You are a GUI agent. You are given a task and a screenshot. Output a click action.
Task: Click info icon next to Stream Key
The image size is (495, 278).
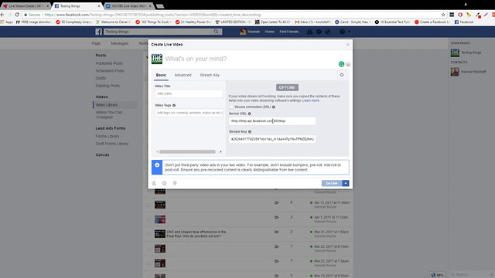tap(250, 132)
